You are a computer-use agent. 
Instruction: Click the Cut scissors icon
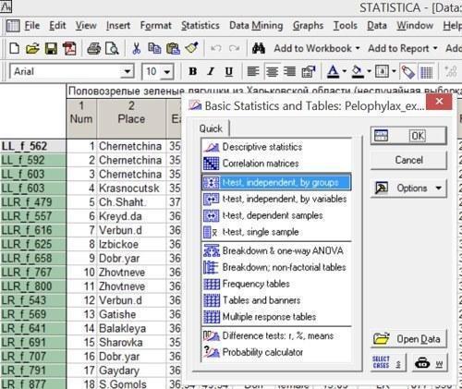136,49
